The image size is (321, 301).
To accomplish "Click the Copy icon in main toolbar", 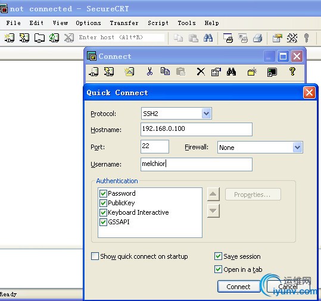I will tap(178, 38).
